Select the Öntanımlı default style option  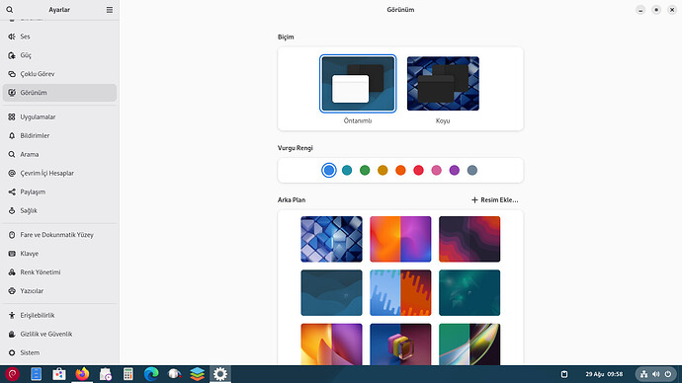point(358,90)
